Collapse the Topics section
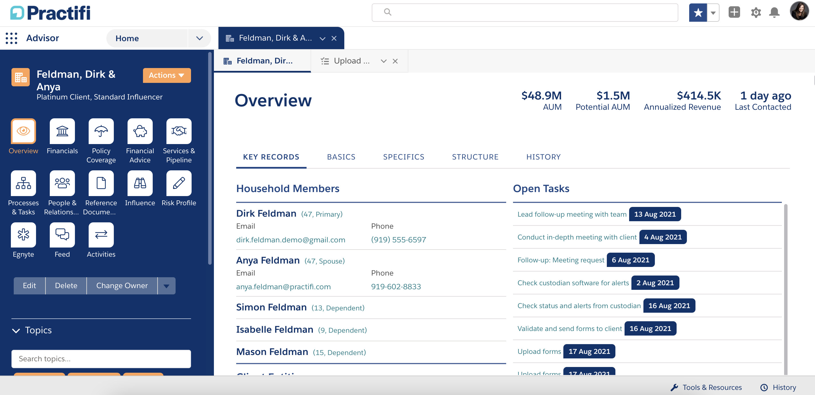The height and width of the screenshot is (395, 815). 15,331
